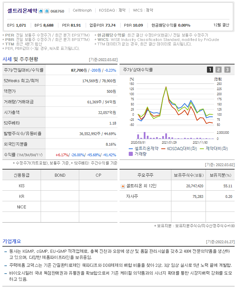The image size is (238, 291).
Task: Click the 보유지분(%) column header
Action: 220,175
